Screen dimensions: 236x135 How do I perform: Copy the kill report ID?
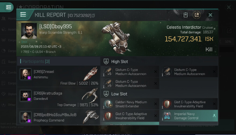[x=93, y=15]
